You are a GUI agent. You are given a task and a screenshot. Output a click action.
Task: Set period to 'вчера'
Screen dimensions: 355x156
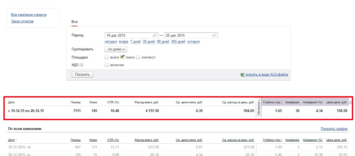tap(123, 42)
